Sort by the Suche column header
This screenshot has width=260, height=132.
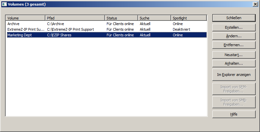click(x=154, y=18)
